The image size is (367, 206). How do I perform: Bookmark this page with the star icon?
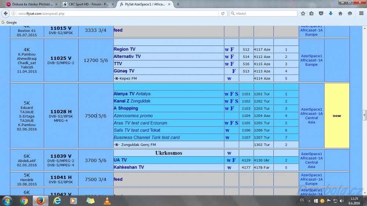[303, 14]
